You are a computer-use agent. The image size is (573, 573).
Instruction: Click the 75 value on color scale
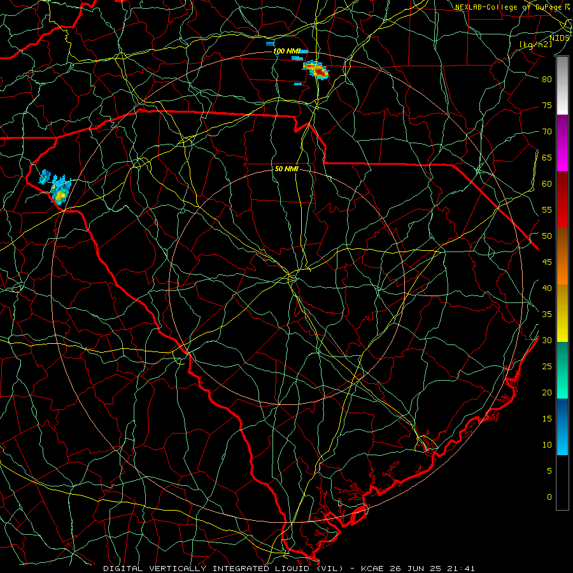[547, 105]
